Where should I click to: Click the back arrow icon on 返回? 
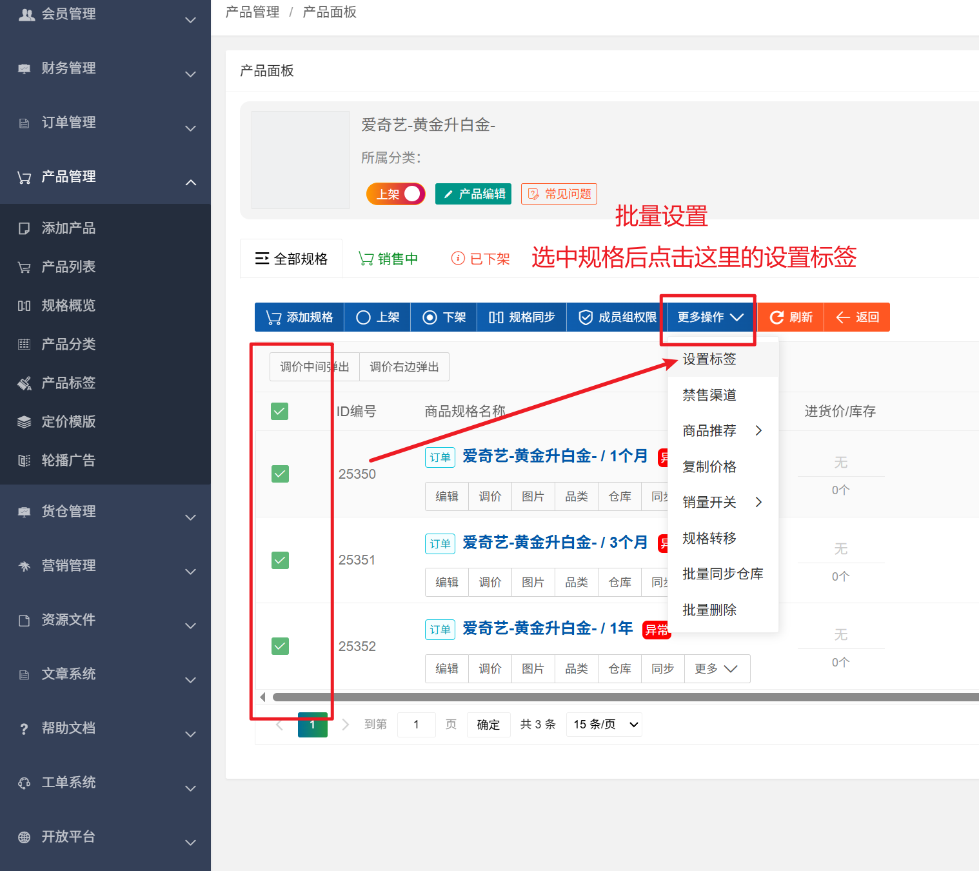pos(842,317)
